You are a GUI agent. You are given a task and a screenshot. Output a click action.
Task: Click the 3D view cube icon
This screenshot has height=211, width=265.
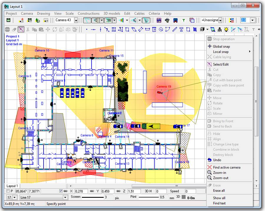pos(202,29)
